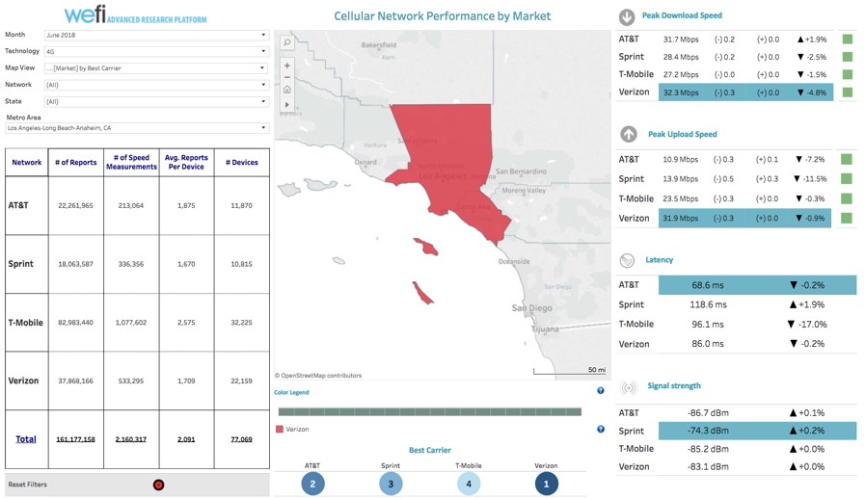The image size is (865, 499).
Task: Click green indicator for Sprint upload speed
Action: 847,178
